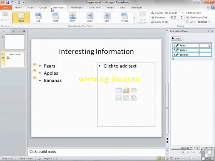Apply the Push transition
Image resolution: width=215 pixels, height=161 pixels.
click(73, 17)
